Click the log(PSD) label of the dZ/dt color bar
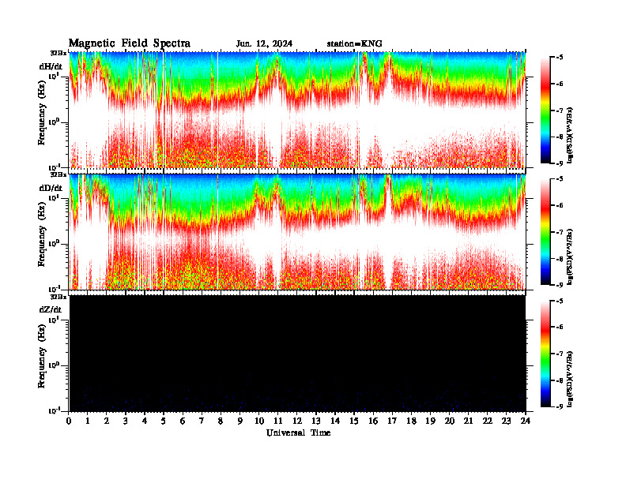This screenshot has height=483, width=626. (570, 379)
